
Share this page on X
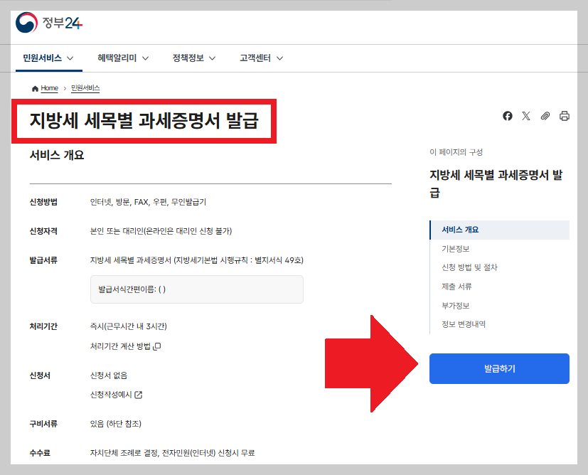[x=526, y=116]
